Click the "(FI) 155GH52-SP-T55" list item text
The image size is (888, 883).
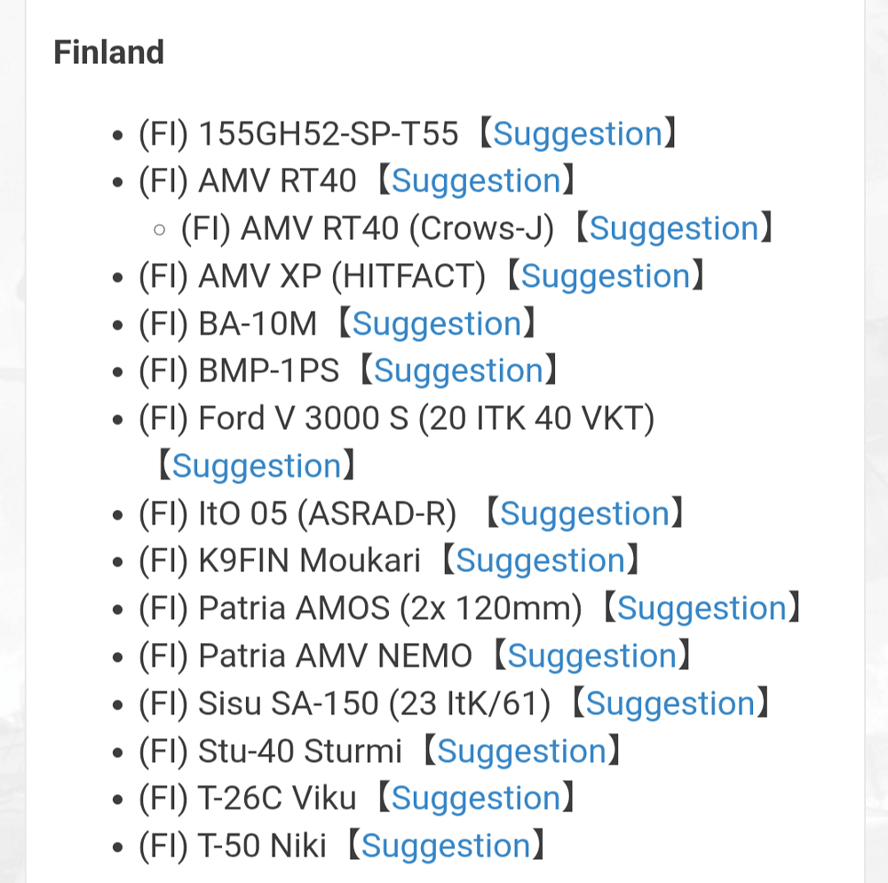(x=298, y=134)
